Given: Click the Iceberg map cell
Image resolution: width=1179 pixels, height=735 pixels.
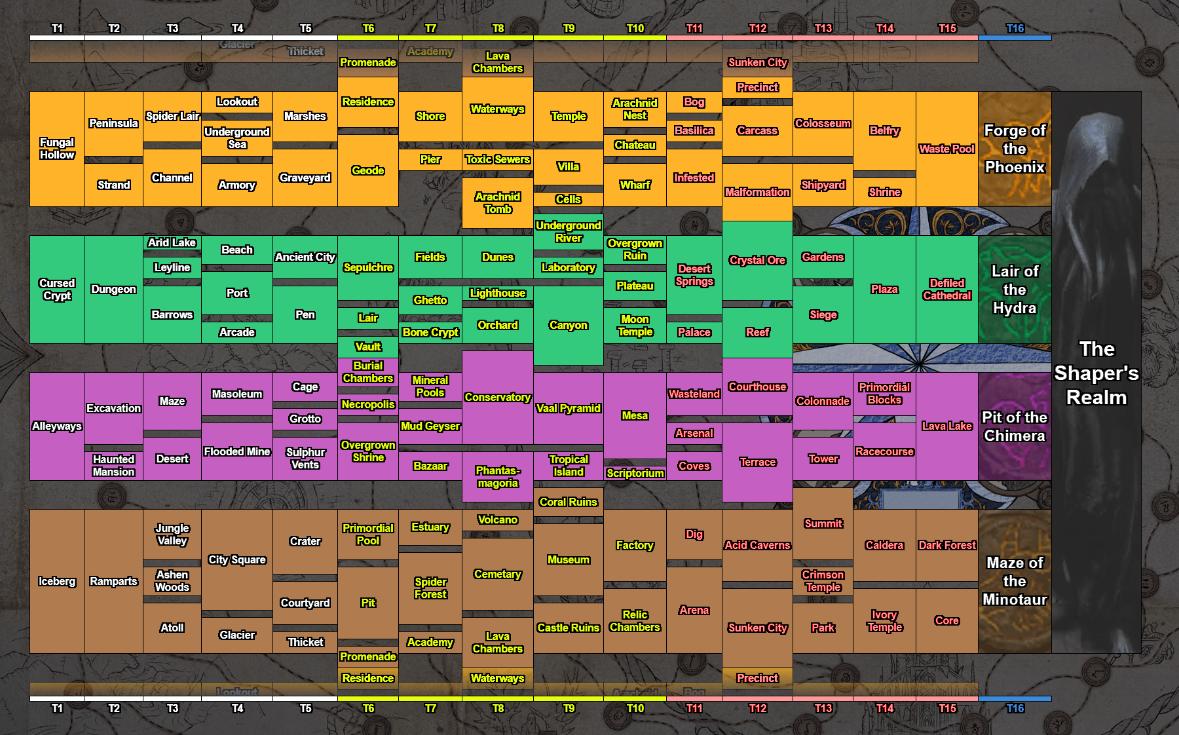Looking at the screenshot, I should (57, 581).
